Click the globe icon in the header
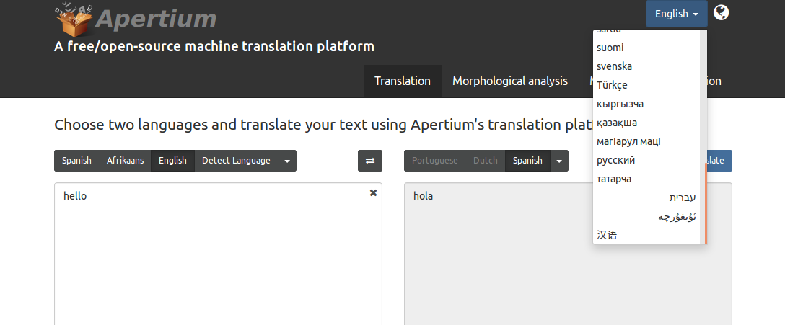Viewport: 785px width, 325px height. (x=721, y=12)
